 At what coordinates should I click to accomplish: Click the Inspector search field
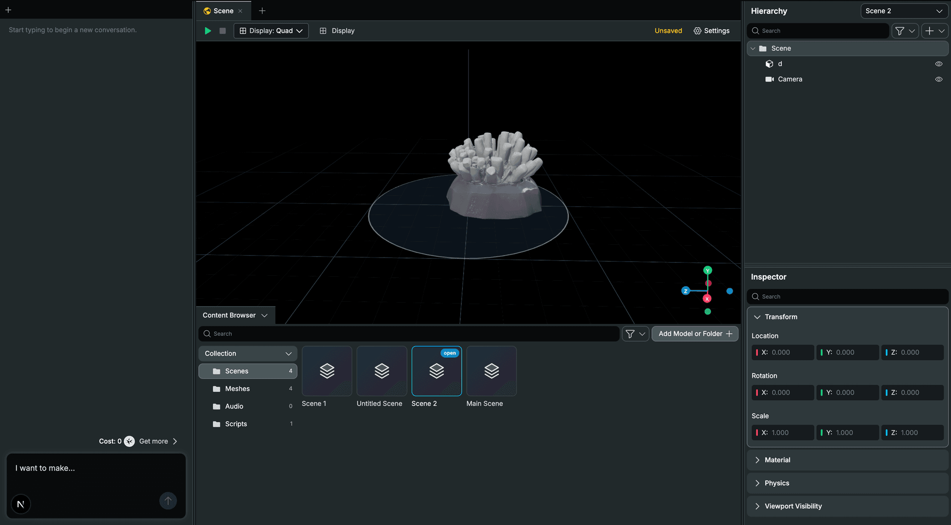coord(847,297)
